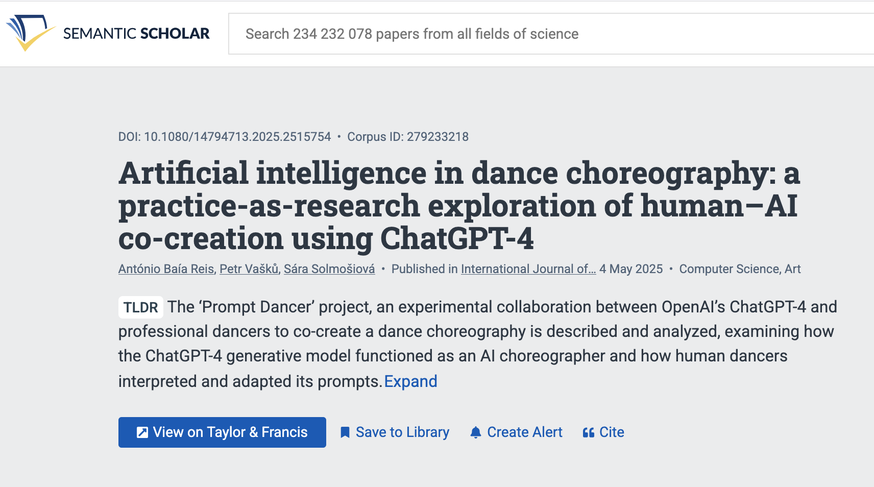Select the Save to Library text
The width and height of the screenshot is (874, 487).
tap(402, 432)
